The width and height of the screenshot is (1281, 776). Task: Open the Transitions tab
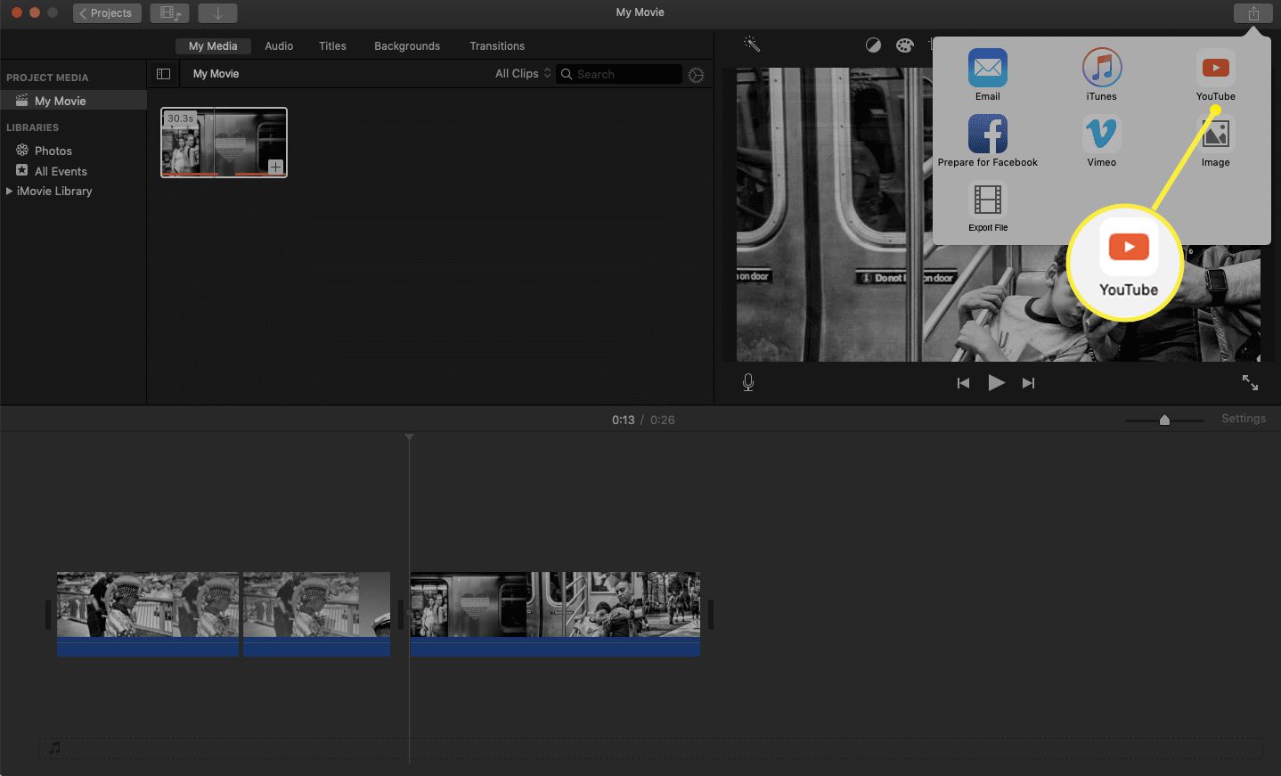(497, 46)
